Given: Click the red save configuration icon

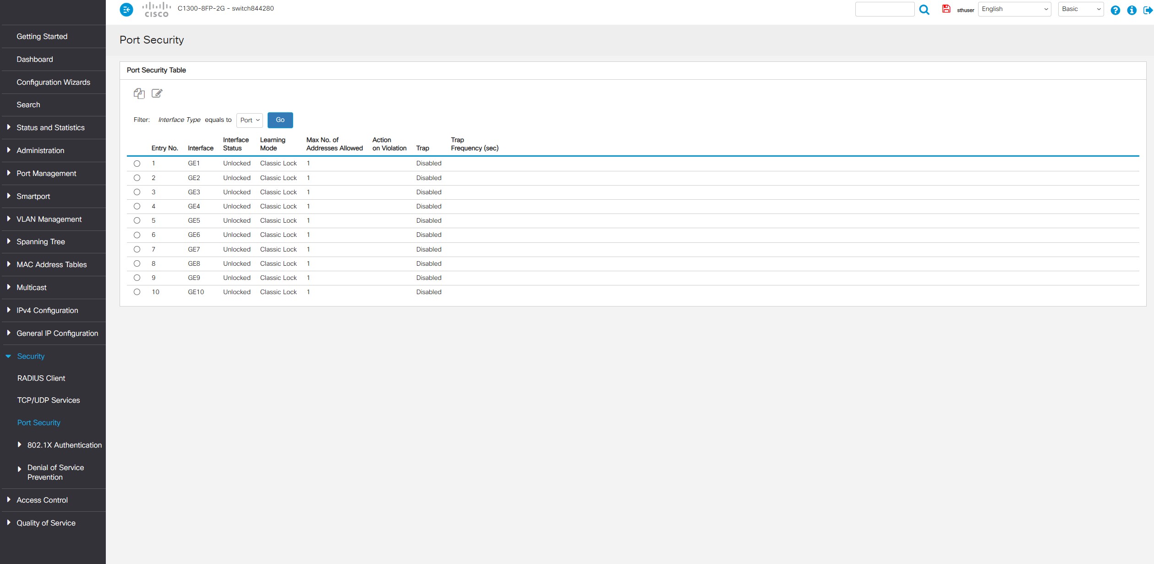Looking at the screenshot, I should click(x=946, y=9).
